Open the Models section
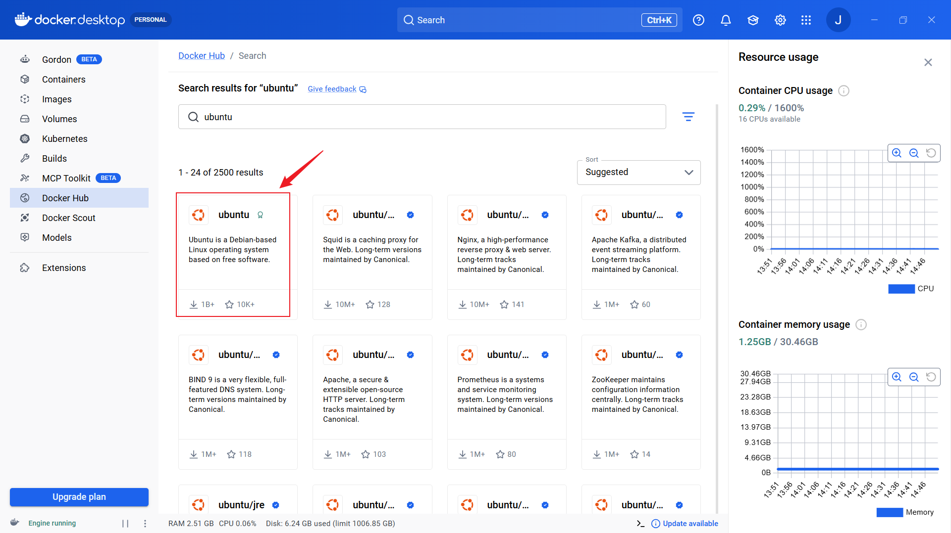This screenshot has width=951, height=533. (79, 237)
